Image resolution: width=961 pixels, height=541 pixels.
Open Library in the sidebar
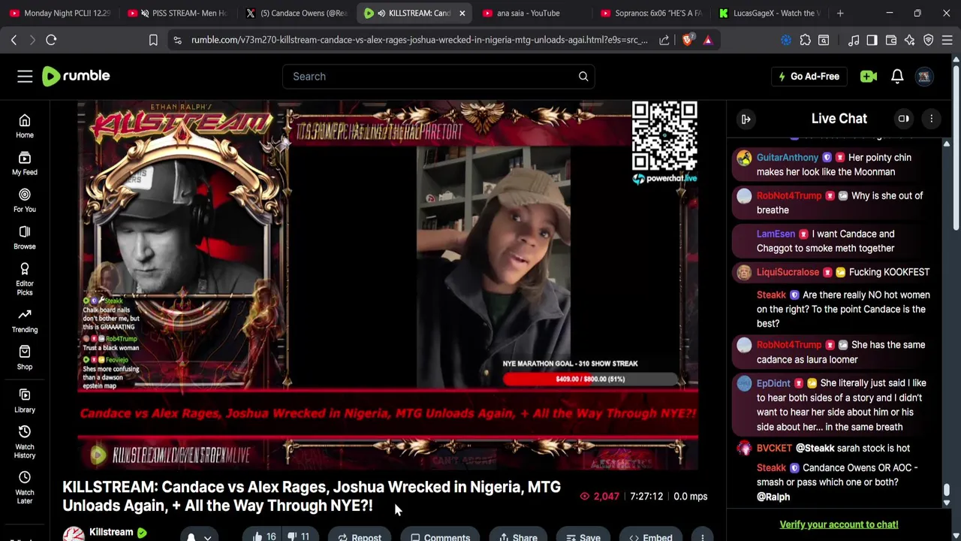(x=25, y=401)
